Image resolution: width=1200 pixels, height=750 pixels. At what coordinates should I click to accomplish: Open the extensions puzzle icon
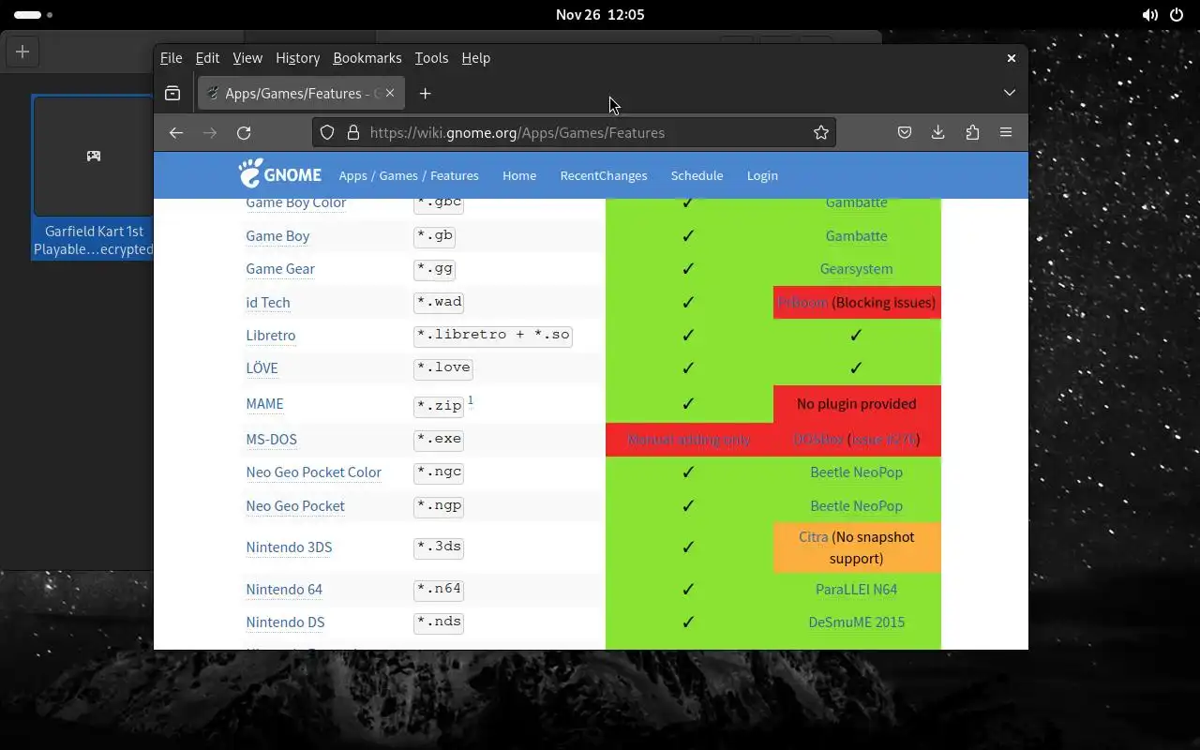pyautogui.click(x=972, y=133)
